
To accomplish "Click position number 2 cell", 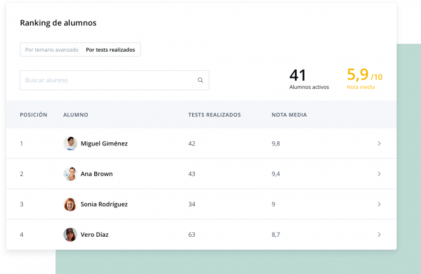I will pyautogui.click(x=22, y=174).
